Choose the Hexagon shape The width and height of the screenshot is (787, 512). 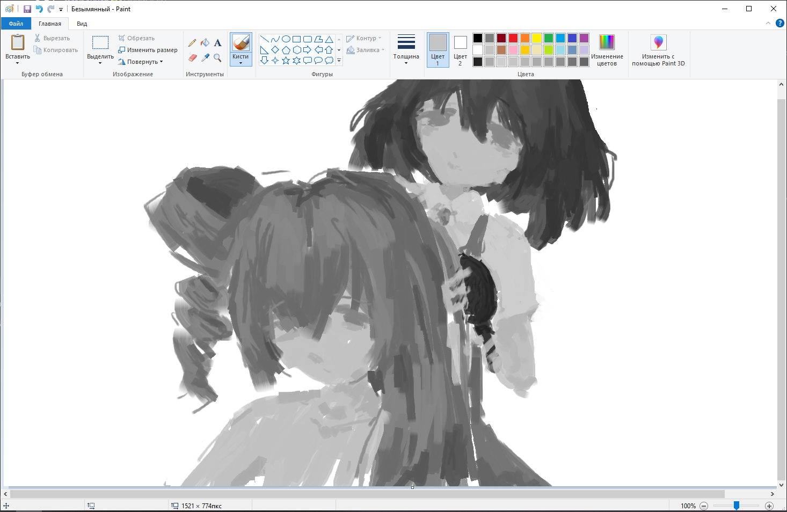coord(296,50)
